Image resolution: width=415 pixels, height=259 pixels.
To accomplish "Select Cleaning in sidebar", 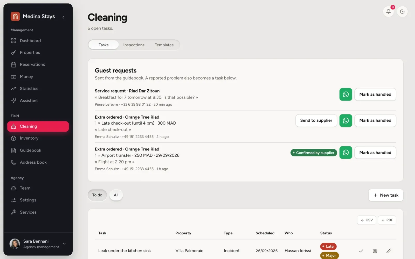I will pos(38,126).
